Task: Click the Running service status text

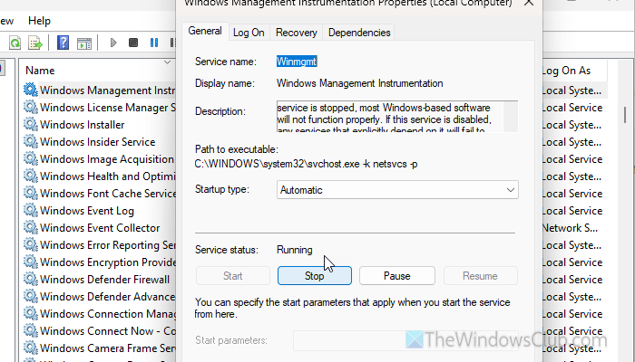Action: coord(295,250)
